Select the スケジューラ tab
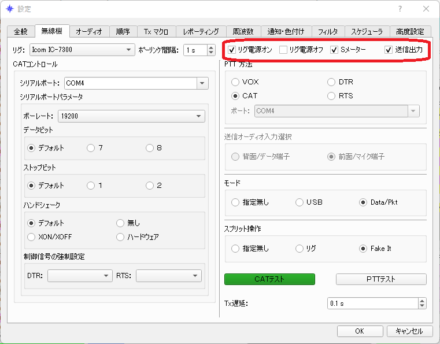The width and height of the screenshot is (440, 344). coord(367,31)
